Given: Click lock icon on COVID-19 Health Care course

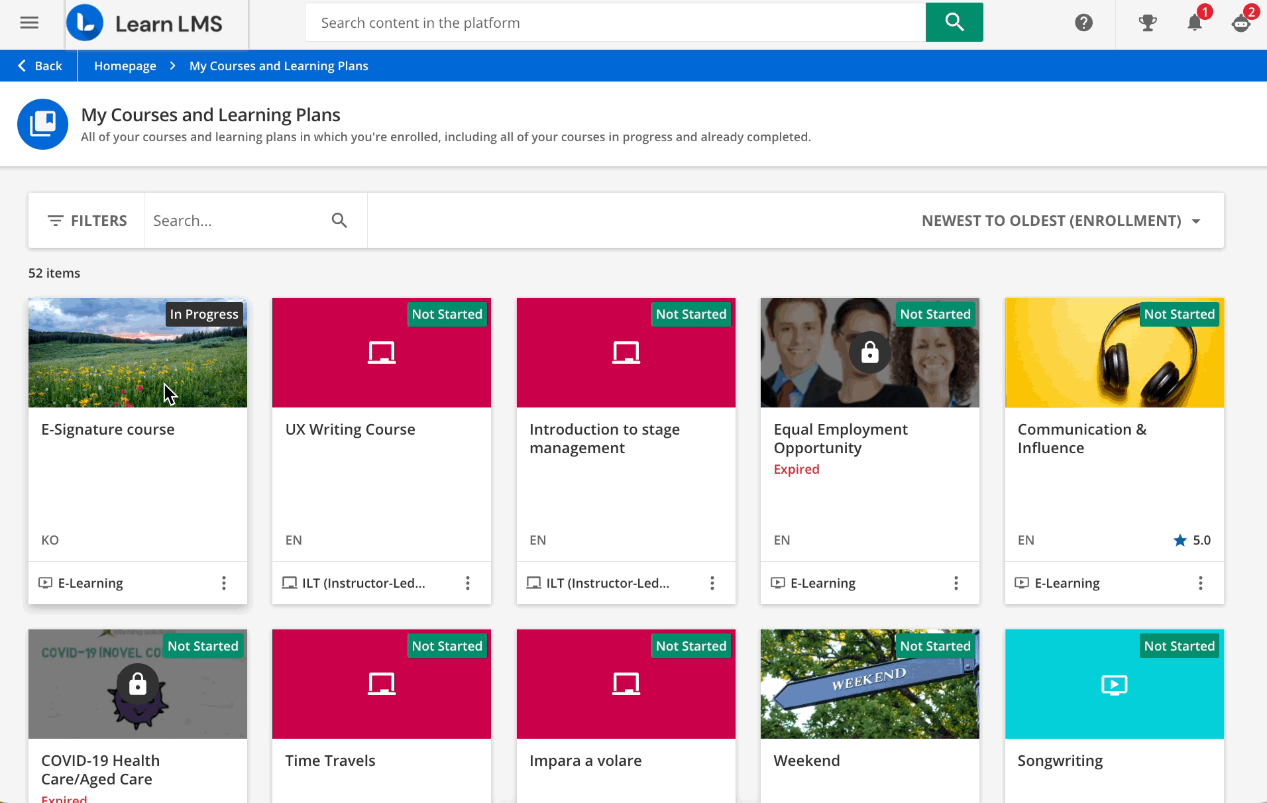Looking at the screenshot, I should pos(138,684).
